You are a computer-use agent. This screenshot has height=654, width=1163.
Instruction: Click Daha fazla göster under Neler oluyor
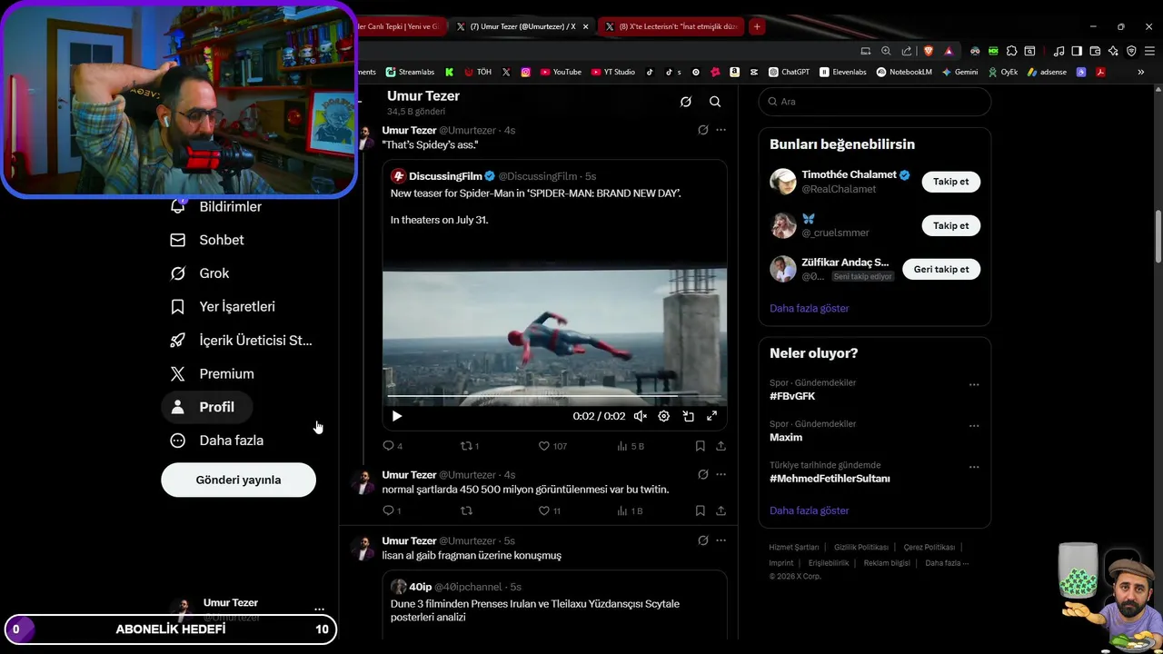pyautogui.click(x=809, y=510)
